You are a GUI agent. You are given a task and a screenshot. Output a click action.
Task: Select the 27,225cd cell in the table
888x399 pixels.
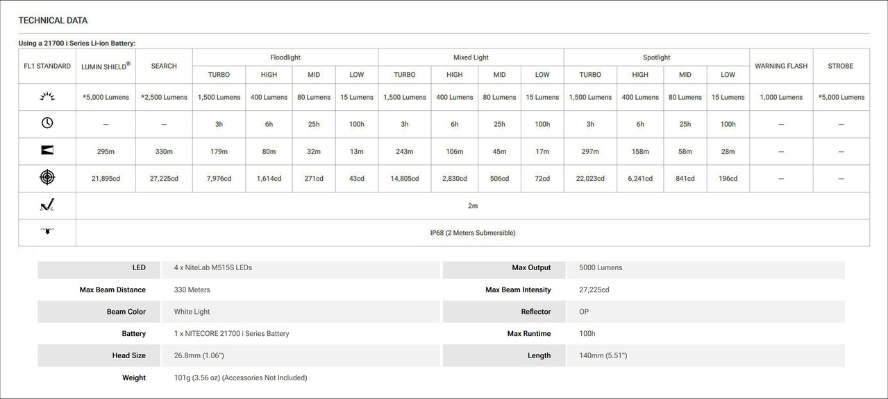click(x=164, y=179)
